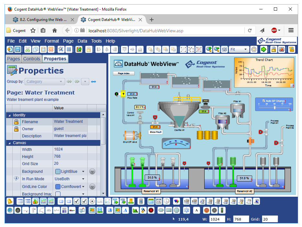Select the color palette fan icon

pos(177,201)
